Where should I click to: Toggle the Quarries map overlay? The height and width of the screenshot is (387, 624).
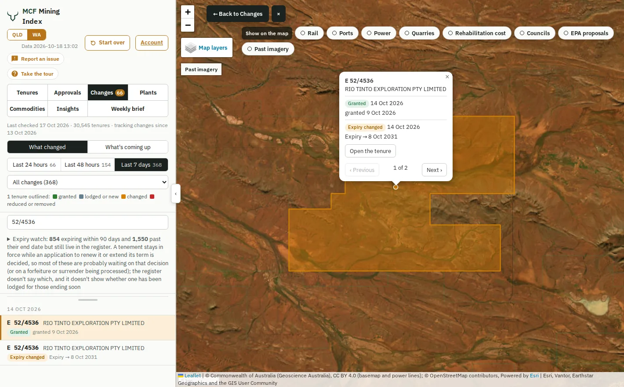click(419, 33)
